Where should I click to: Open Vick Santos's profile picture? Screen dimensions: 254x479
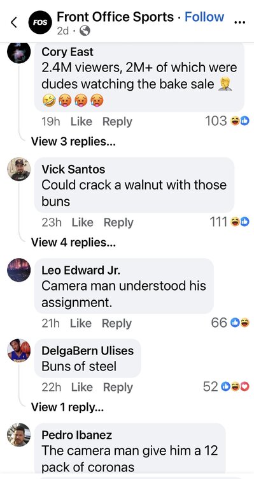19,169
